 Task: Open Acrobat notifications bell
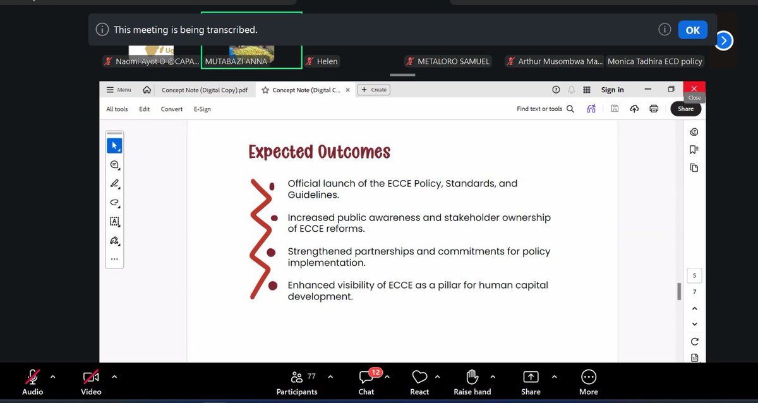[571, 90]
